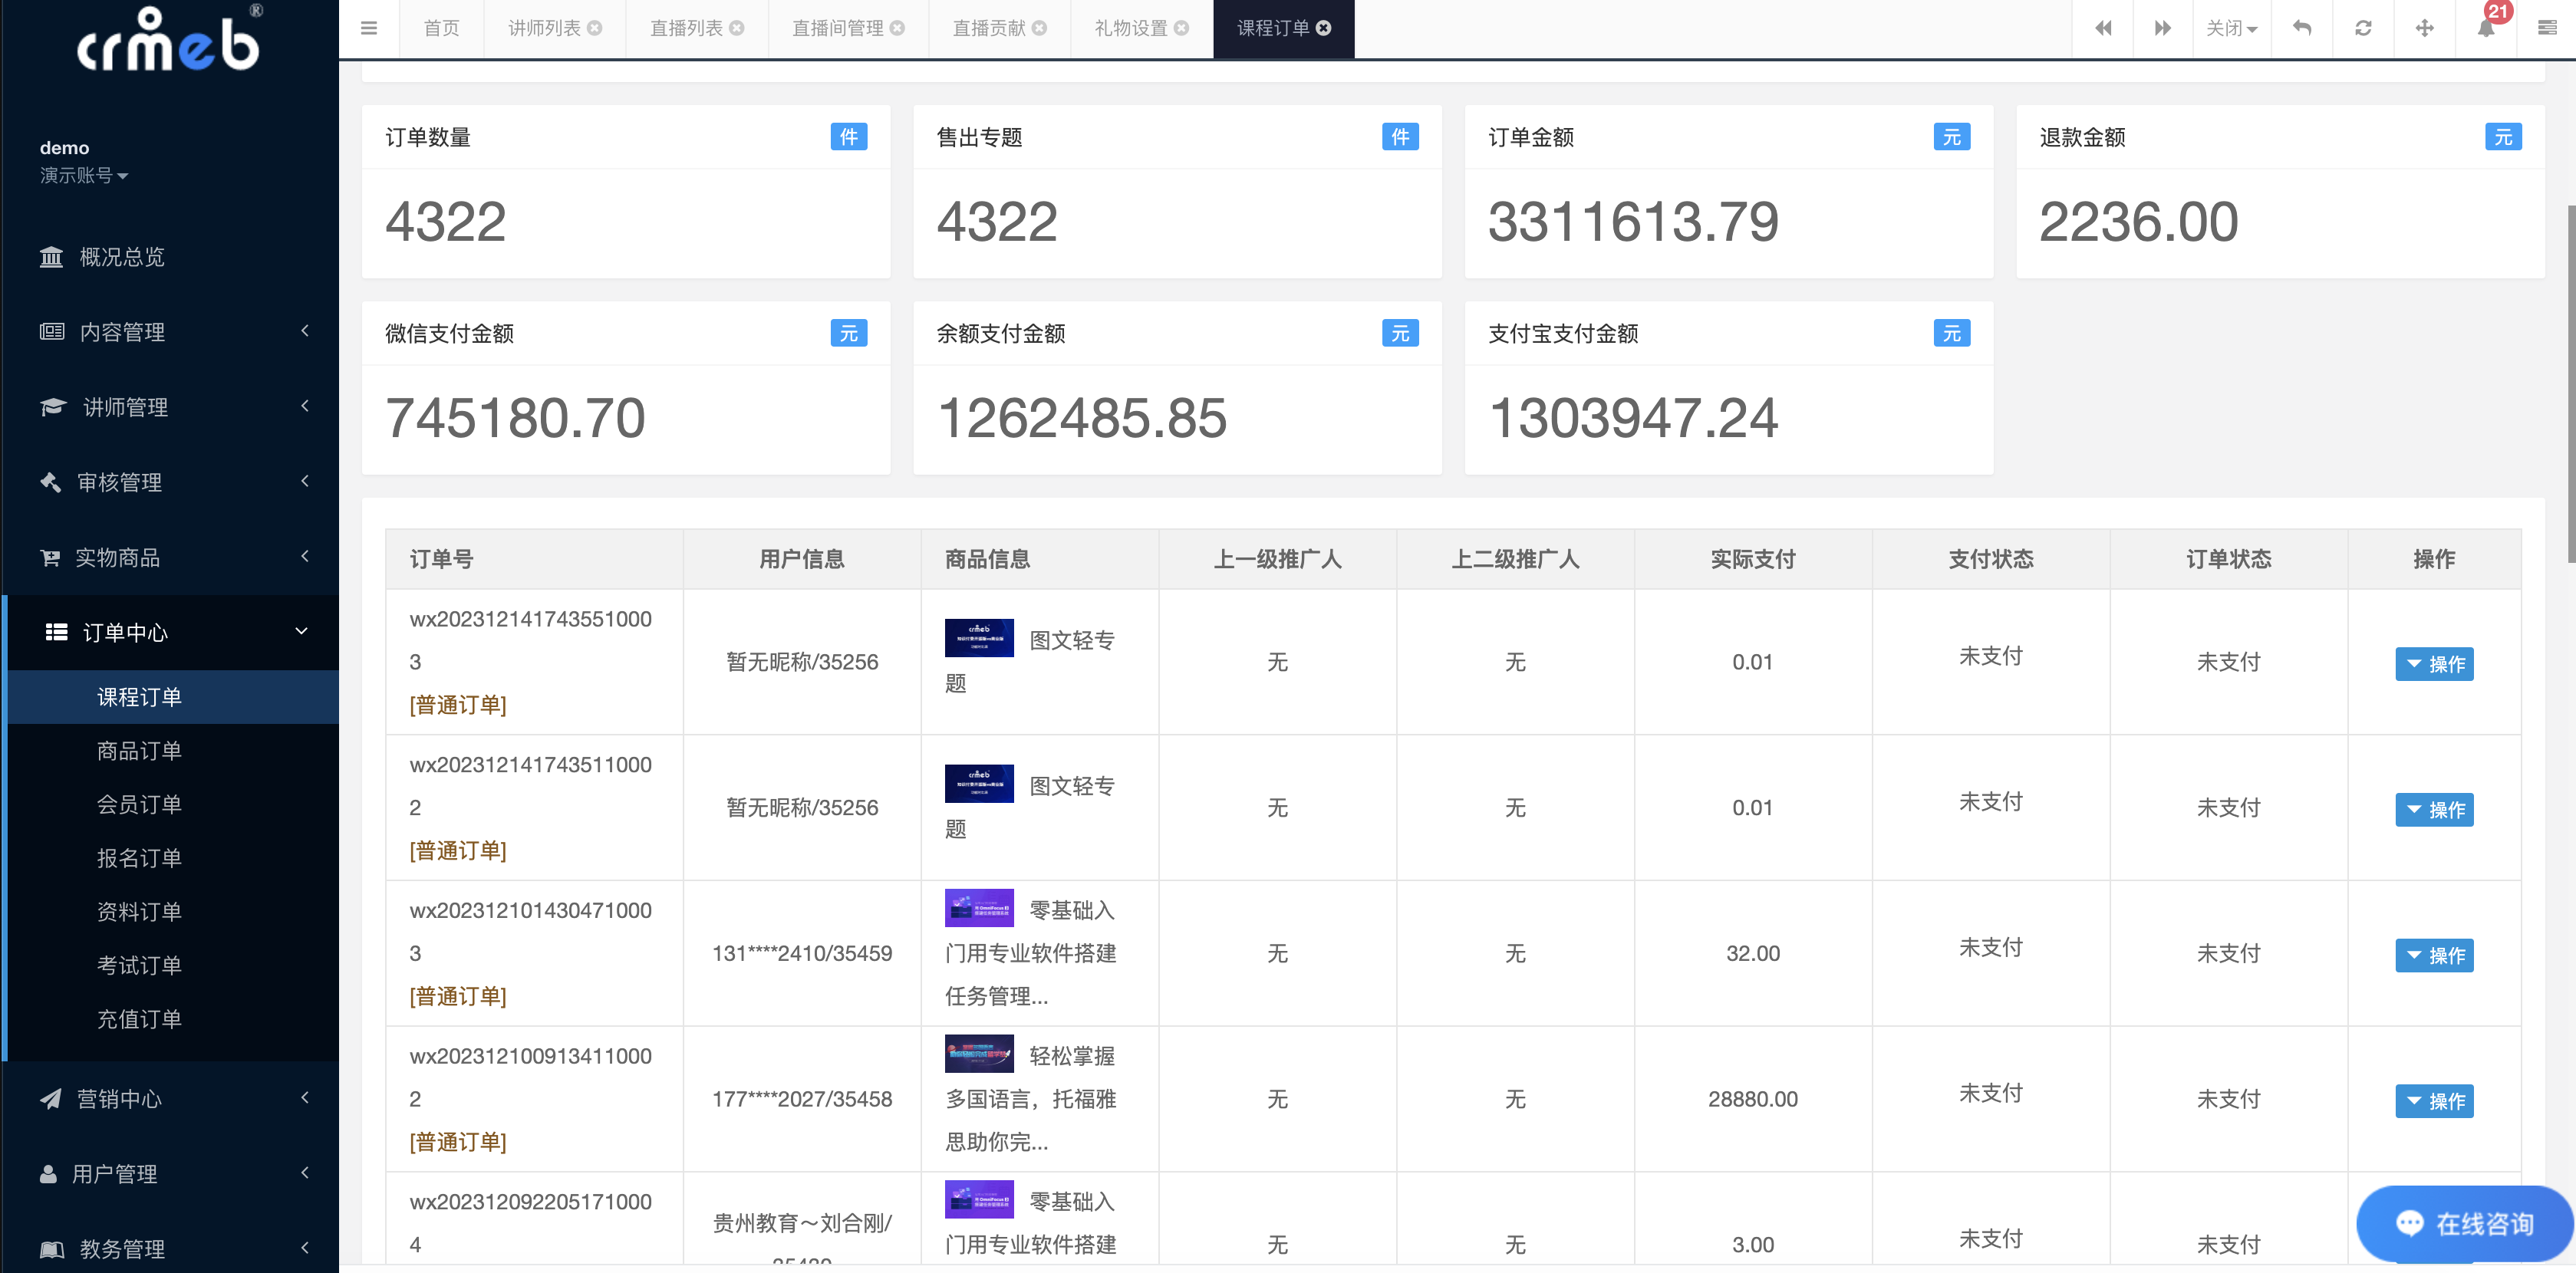Close the 直播间管理 tab
Screen dimensions: 2576x1273
point(898,28)
